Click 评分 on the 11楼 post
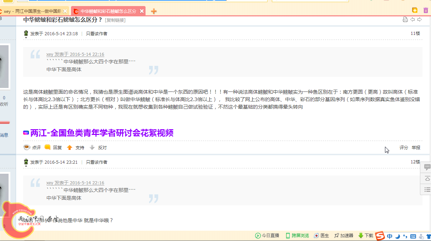The height and width of the screenshot is (241, 431). 404,147
